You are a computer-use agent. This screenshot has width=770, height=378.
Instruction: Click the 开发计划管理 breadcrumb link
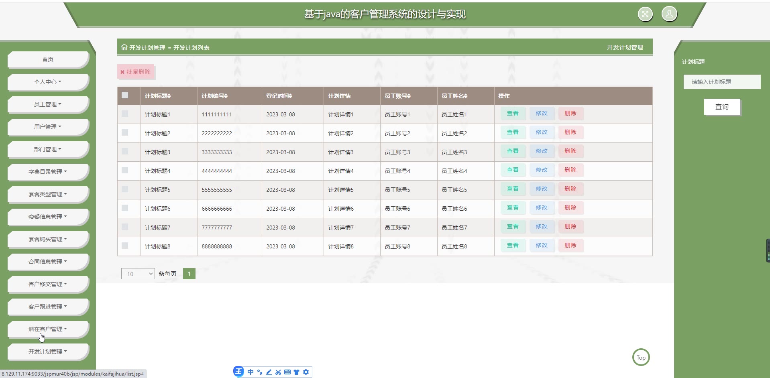[x=147, y=48]
